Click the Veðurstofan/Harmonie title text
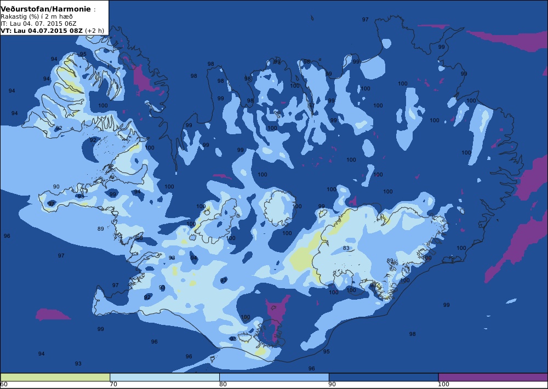This screenshot has height=389, width=548. 45,9
